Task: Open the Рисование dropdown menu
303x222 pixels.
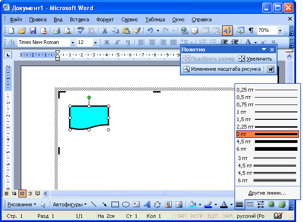Action: pos(22,204)
